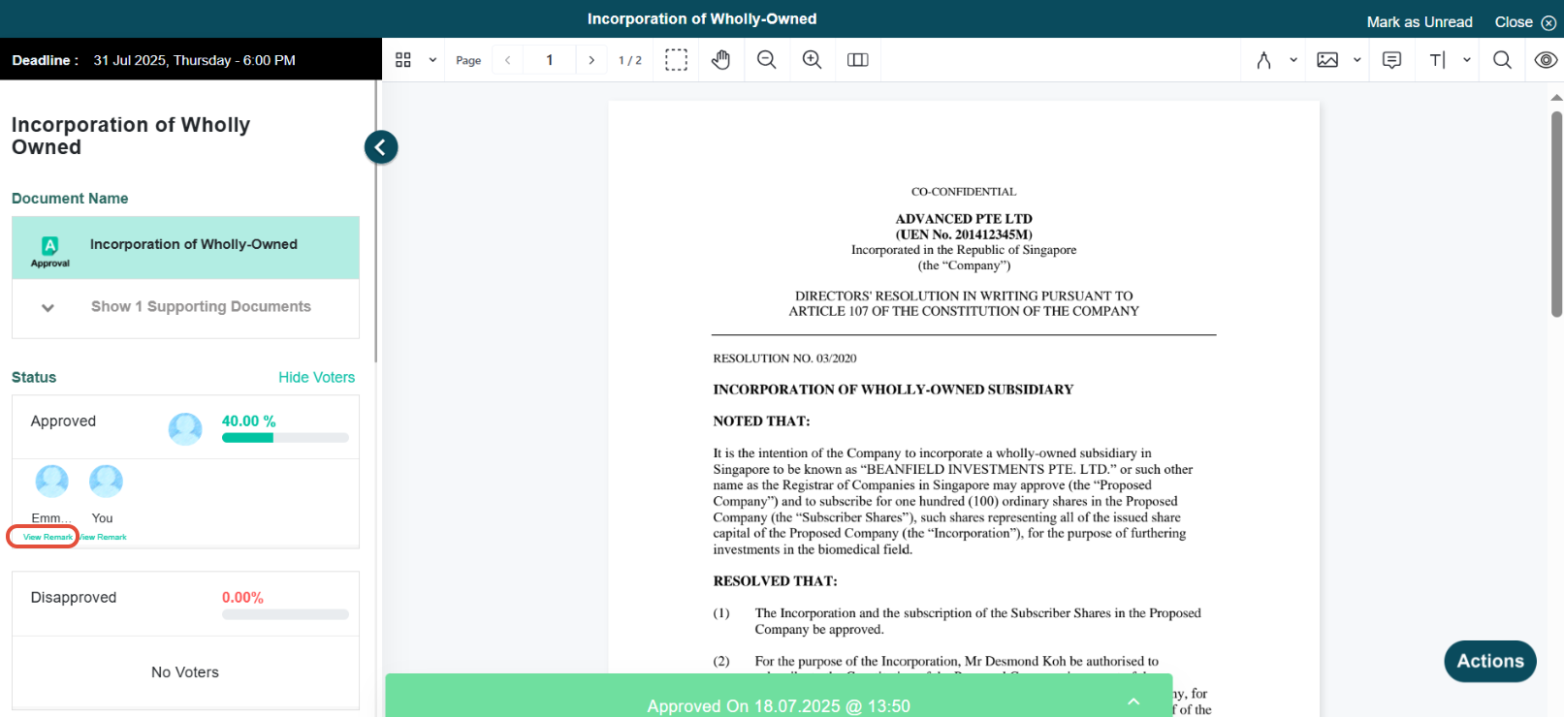
Task: Click the document vertical scrollbar
Action: tap(1557, 213)
